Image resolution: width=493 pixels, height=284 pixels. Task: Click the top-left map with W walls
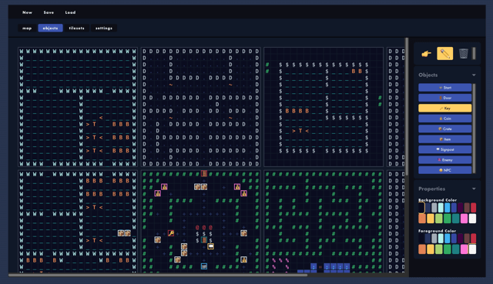[x=78, y=107]
